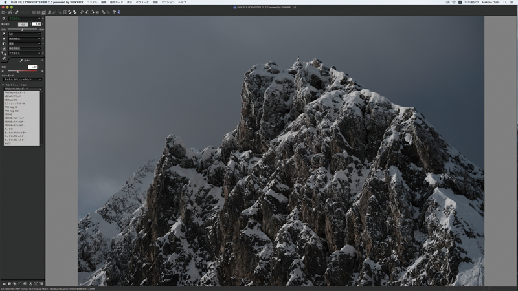The image size is (518, 291).
Task: Switch to thumbnail list view mode icon
Action: pyautogui.click(x=34, y=12)
